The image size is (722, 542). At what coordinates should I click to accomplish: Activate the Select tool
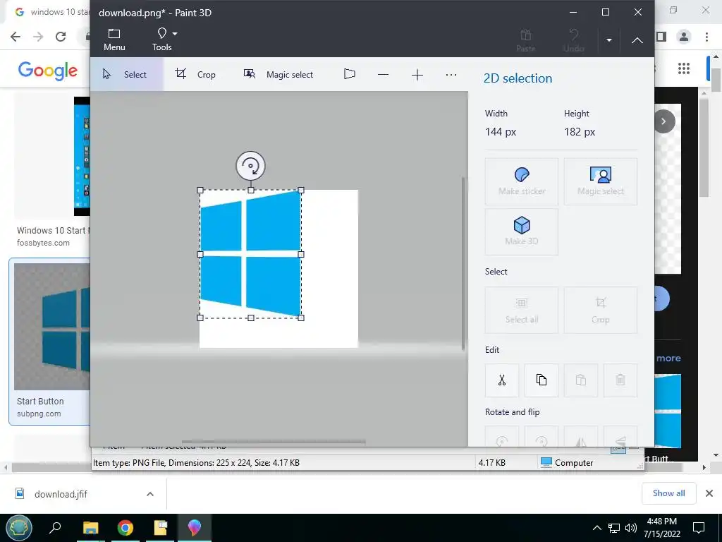pyautogui.click(x=126, y=74)
